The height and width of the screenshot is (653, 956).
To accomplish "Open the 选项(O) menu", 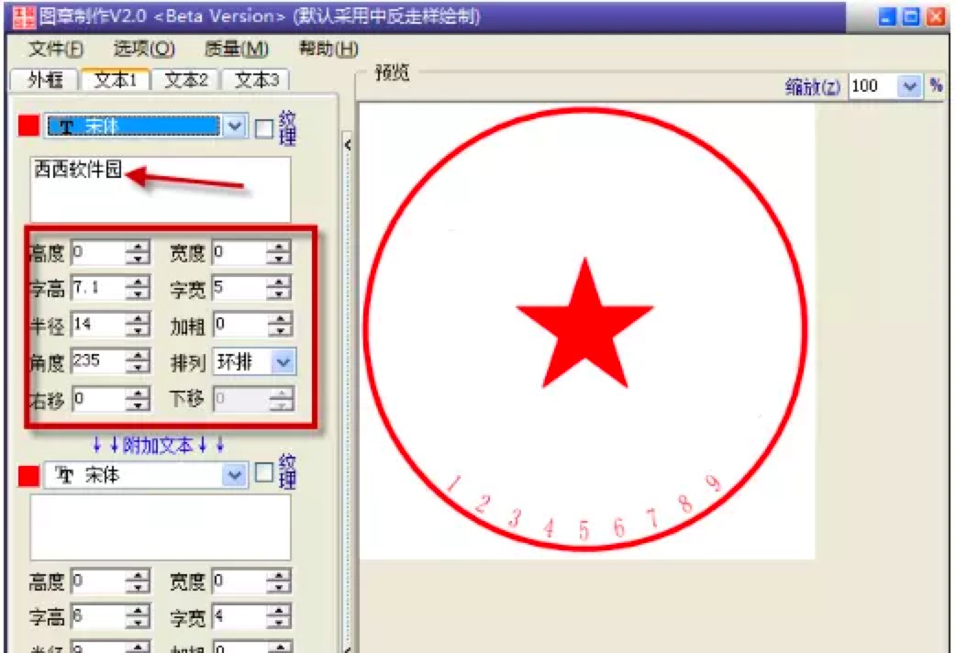I will 144,49.
